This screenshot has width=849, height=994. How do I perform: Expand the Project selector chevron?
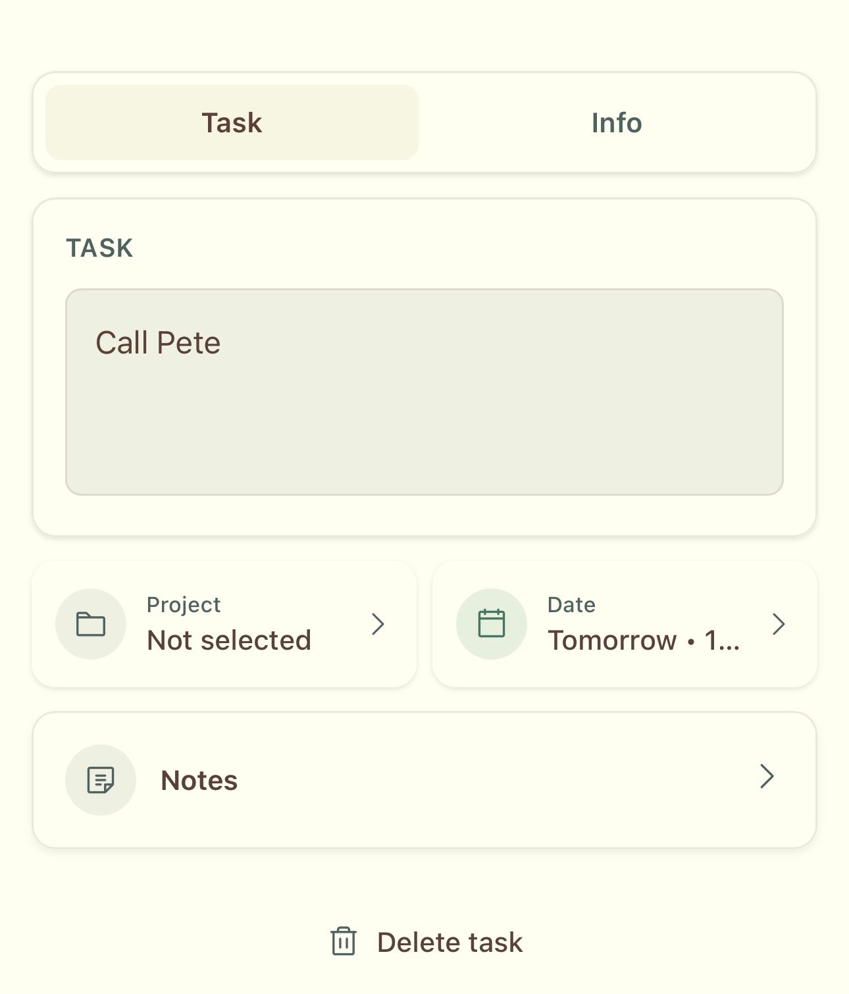378,624
